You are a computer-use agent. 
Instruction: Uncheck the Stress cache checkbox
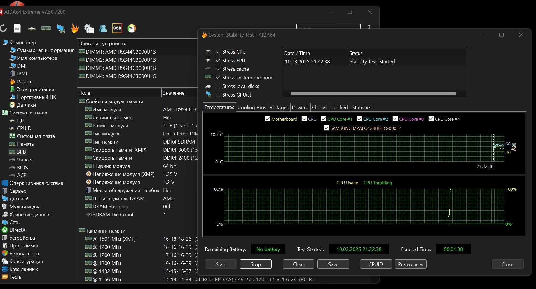(x=218, y=69)
